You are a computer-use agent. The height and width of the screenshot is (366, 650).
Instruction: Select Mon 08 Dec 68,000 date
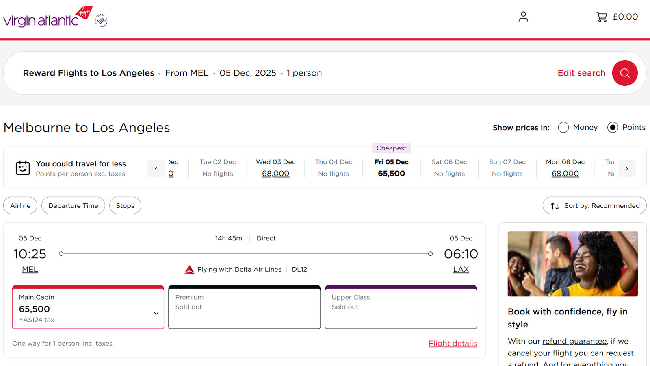click(565, 168)
